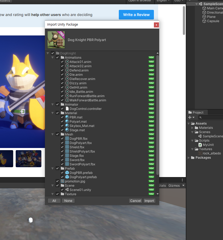223x240 pixels.
Task: Select the Scripts folder in Project panel
Action: pyautogui.click(x=204, y=141)
